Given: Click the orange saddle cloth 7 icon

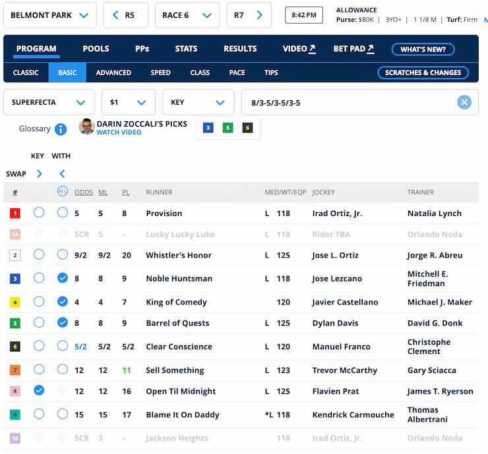Looking at the screenshot, I should pyautogui.click(x=15, y=370).
